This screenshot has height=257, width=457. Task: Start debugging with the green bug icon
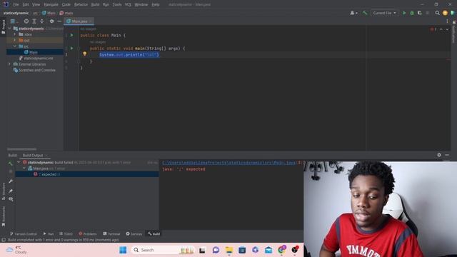(412, 13)
